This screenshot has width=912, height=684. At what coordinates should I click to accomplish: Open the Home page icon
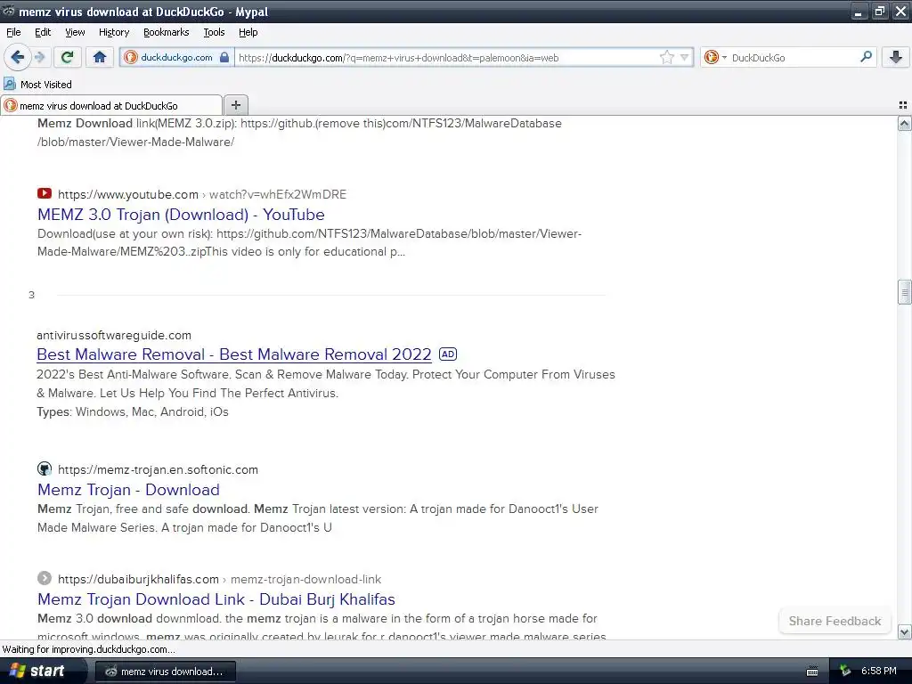(100, 57)
